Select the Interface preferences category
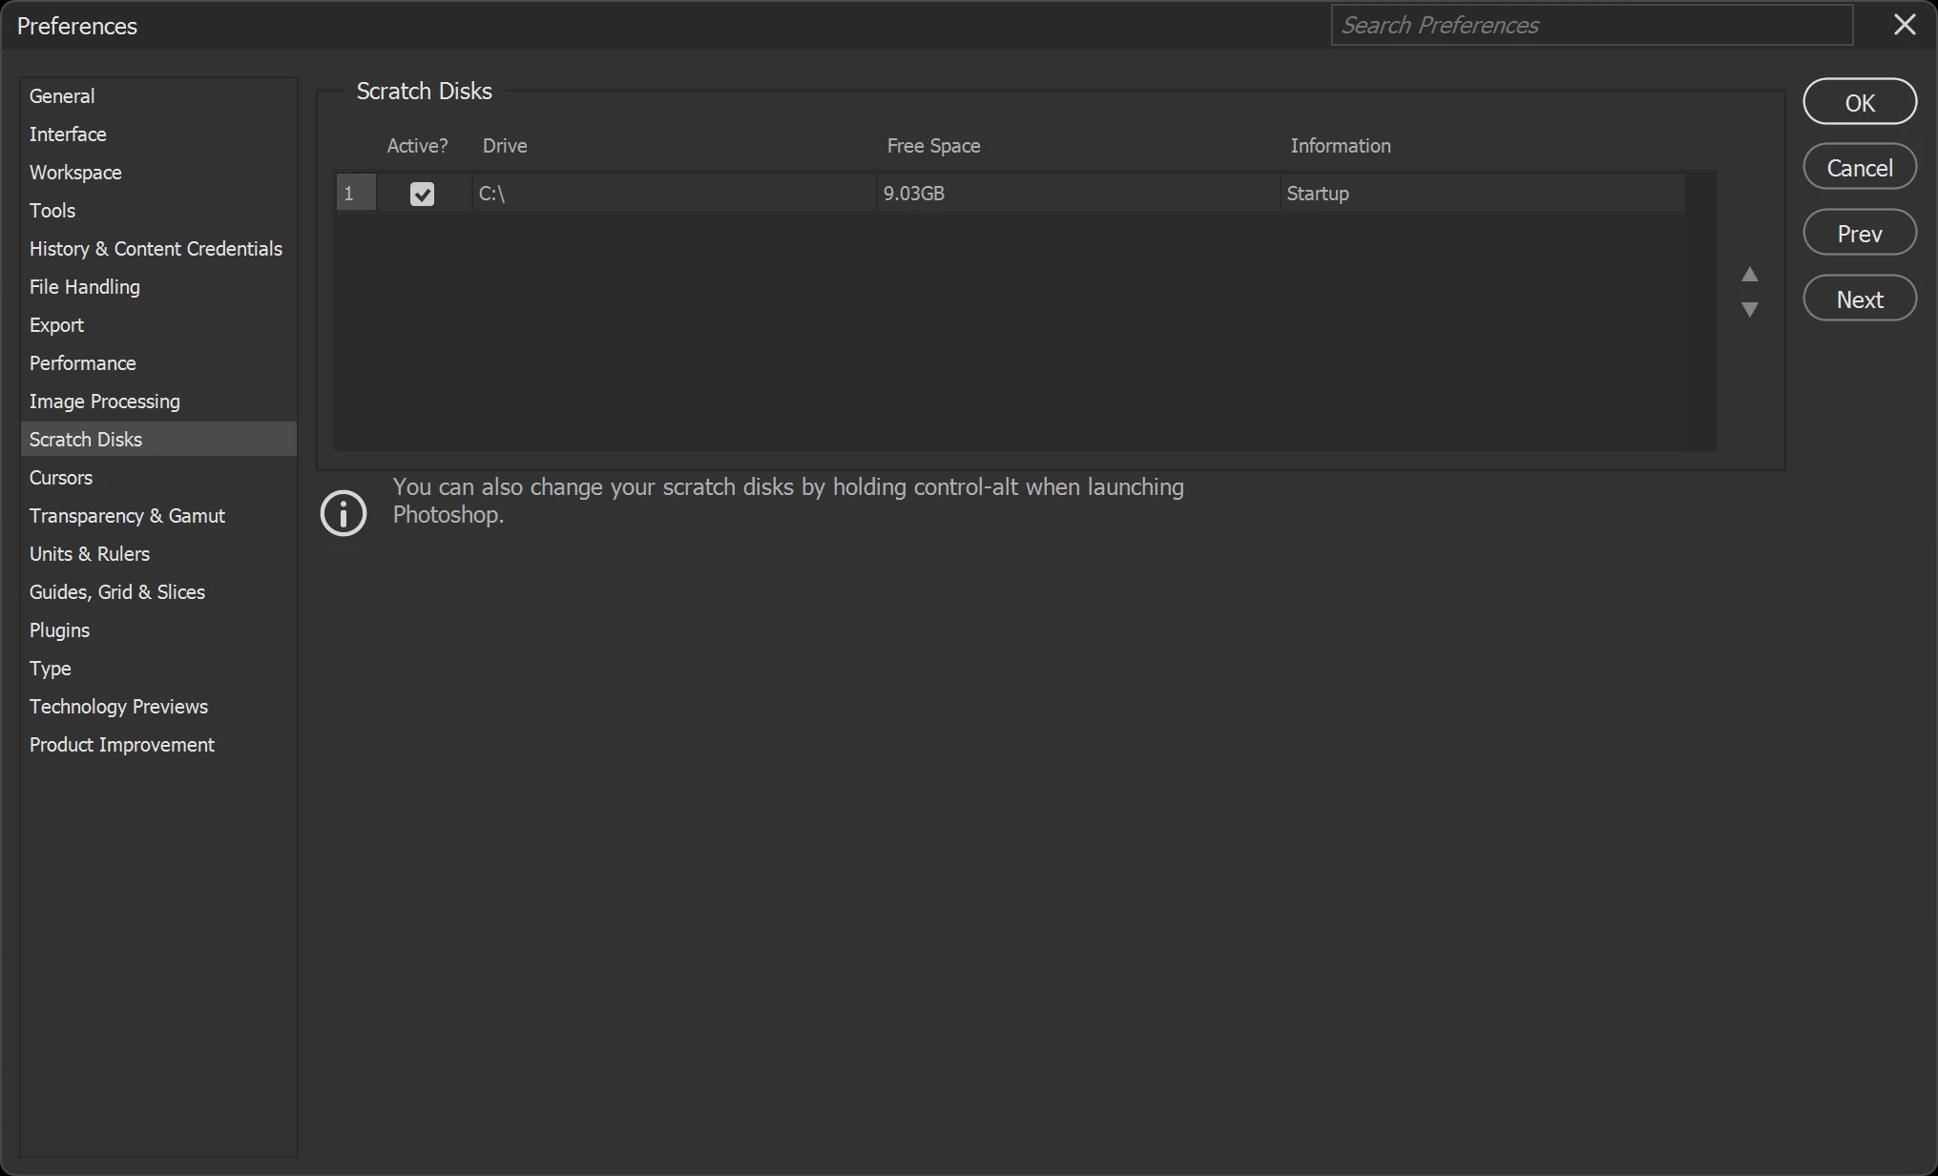This screenshot has height=1176, width=1938. 68,134
